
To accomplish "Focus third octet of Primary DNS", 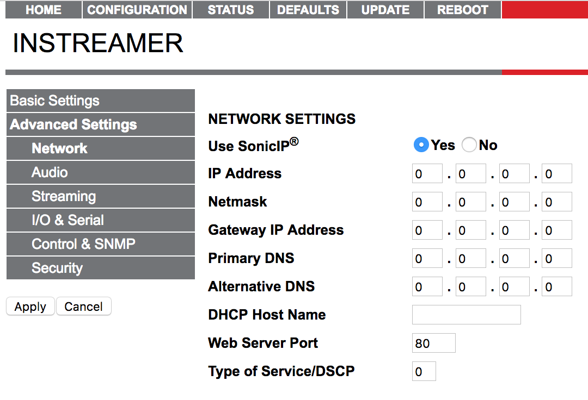I will point(514,258).
